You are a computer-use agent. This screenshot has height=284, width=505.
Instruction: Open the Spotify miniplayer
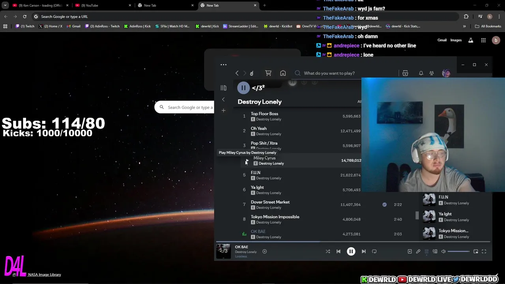pos(476,251)
